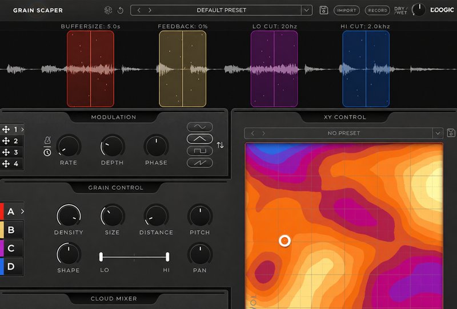
Task: Click the reset arrow icon in header
Action: (121, 10)
